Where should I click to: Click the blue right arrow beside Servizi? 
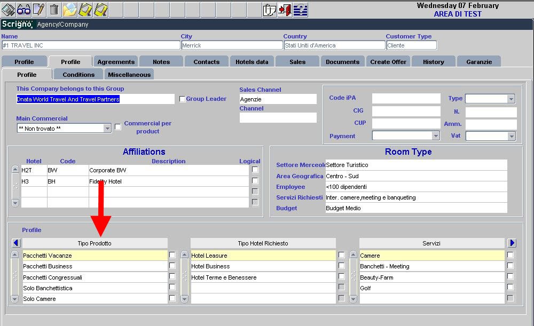(x=512, y=243)
